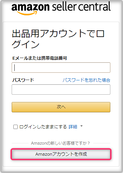
Task: Toggle the ログインしたままにする checkbox
Action: click(15, 127)
